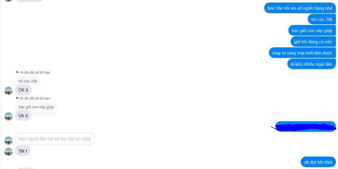Screen dimensions: 338x169
Task: Click the sent blue bubble 'tôi cọc 20k'
Action: point(322,19)
